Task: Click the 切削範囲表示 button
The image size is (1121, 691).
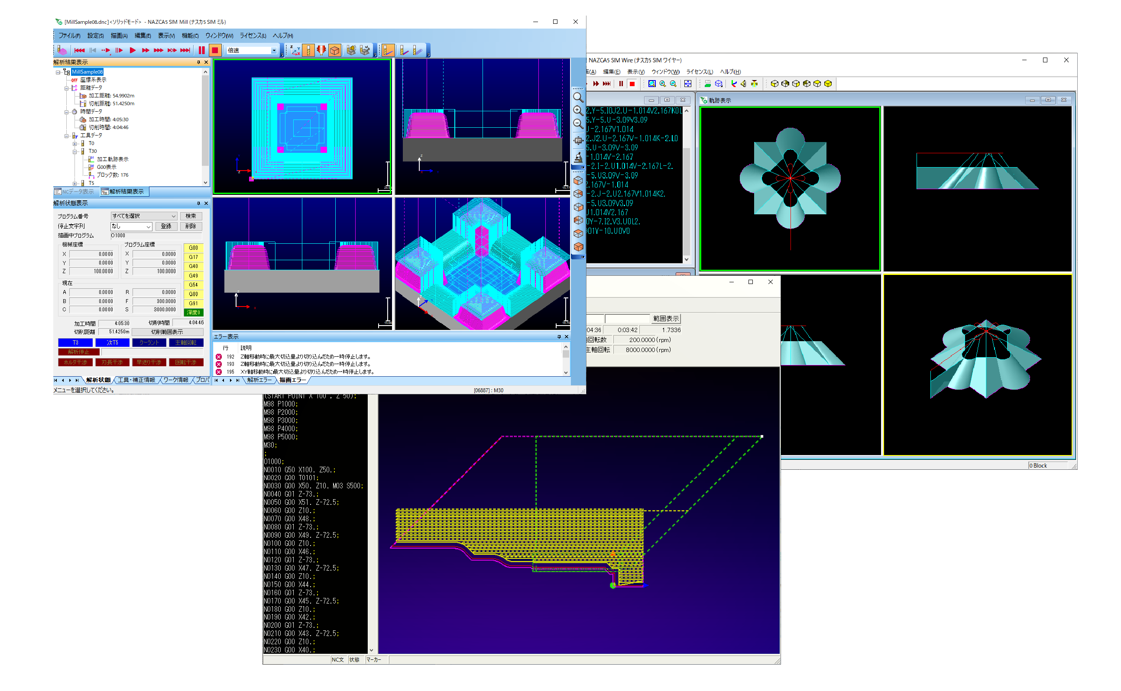Action: [x=167, y=332]
